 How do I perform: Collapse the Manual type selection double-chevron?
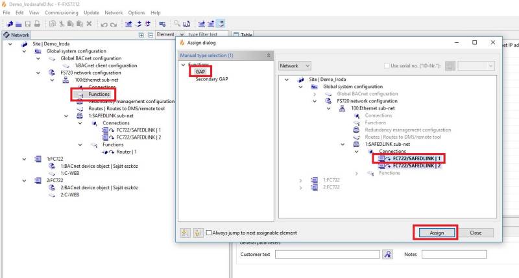coord(269,56)
